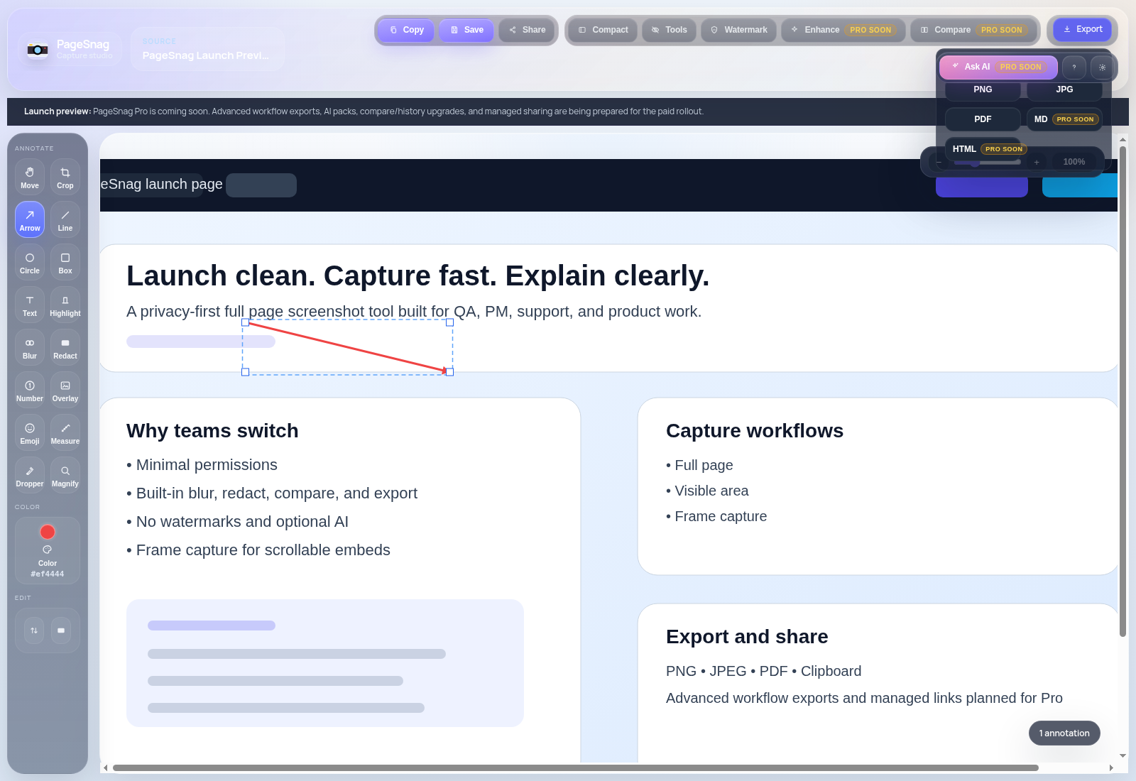Click the 'Export and share' heading
The image size is (1136, 781).
tap(747, 637)
